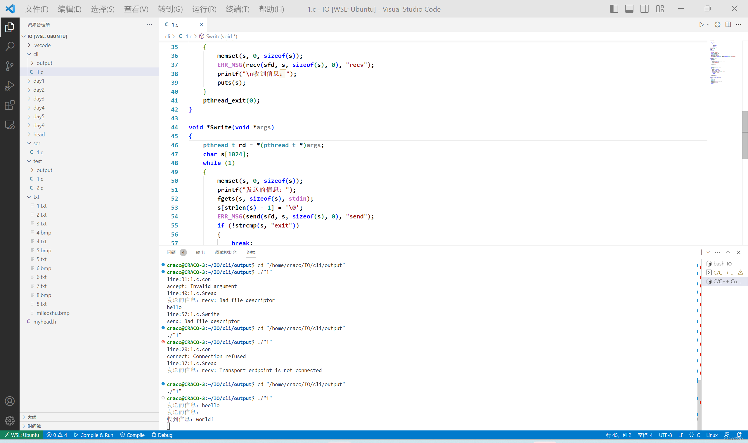The width and height of the screenshot is (748, 443).
Task: Open the Manage gear in activity bar
Action: tap(10, 420)
